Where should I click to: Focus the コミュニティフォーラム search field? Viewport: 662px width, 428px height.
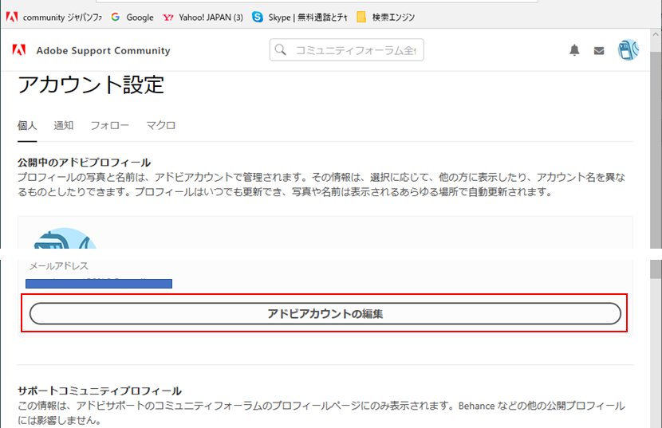point(347,49)
